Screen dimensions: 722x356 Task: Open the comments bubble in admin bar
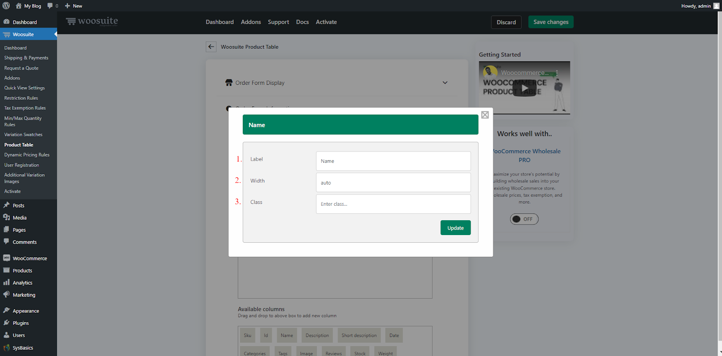[x=50, y=6]
